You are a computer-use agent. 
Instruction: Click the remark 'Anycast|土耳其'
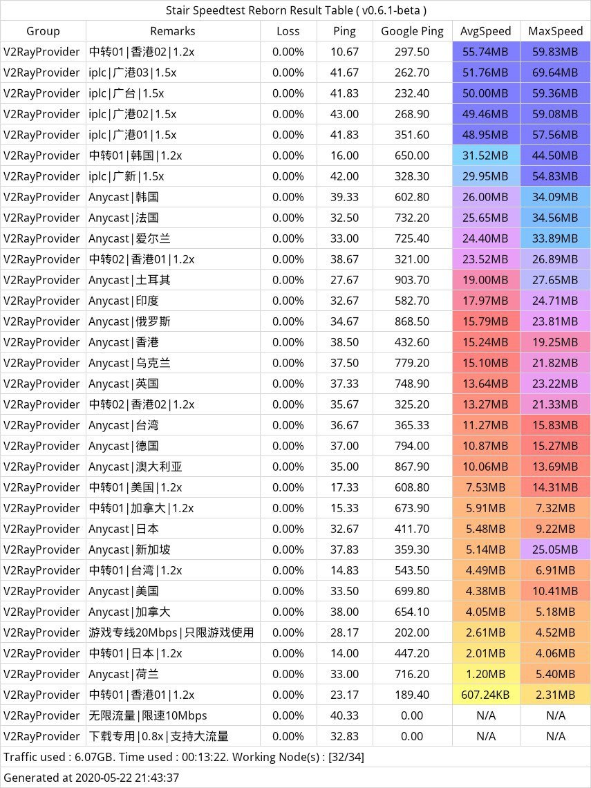[x=130, y=280]
